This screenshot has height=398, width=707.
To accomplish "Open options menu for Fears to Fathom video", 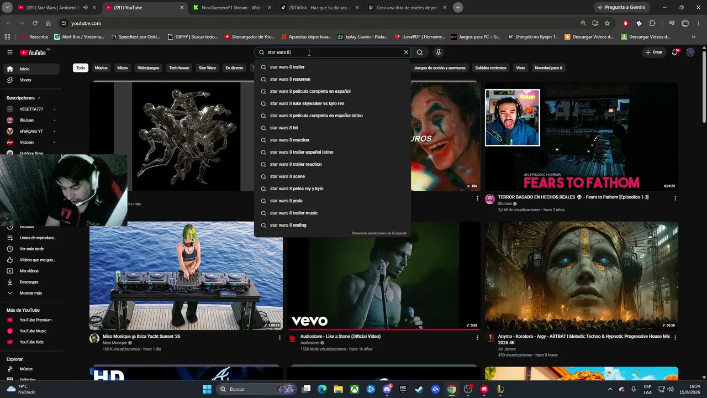I will (x=675, y=198).
